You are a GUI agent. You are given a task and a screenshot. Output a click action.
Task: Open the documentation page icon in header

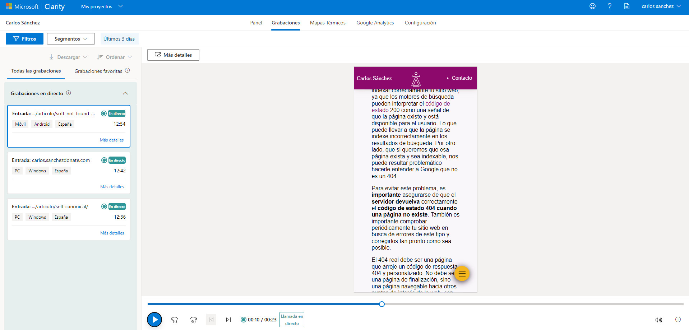coord(626,6)
